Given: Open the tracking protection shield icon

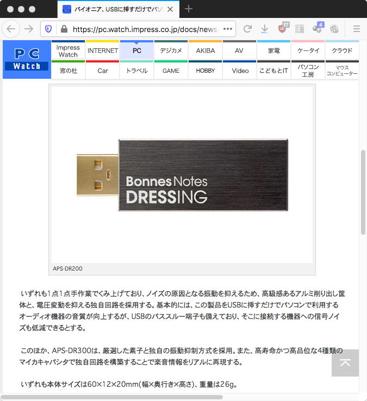Looking at the screenshot, I should coord(48,29).
